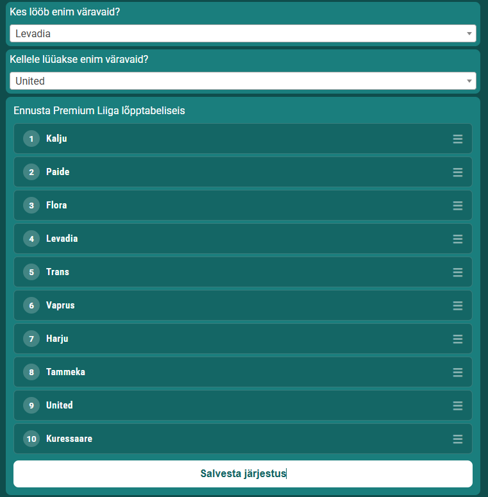Click the number 6 badge next to Vaprus
The height and width of the screenshot is (497, 488).
pyautogui.click(x=31, y=305)
